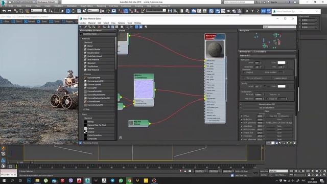Open WhatsApp from the Windows taskbar
This screenshot has height=184, width=327.
click(x=121, y=180)
